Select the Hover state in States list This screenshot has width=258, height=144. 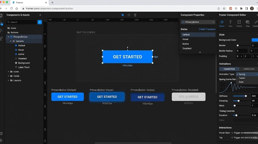[x=198, y=39]
